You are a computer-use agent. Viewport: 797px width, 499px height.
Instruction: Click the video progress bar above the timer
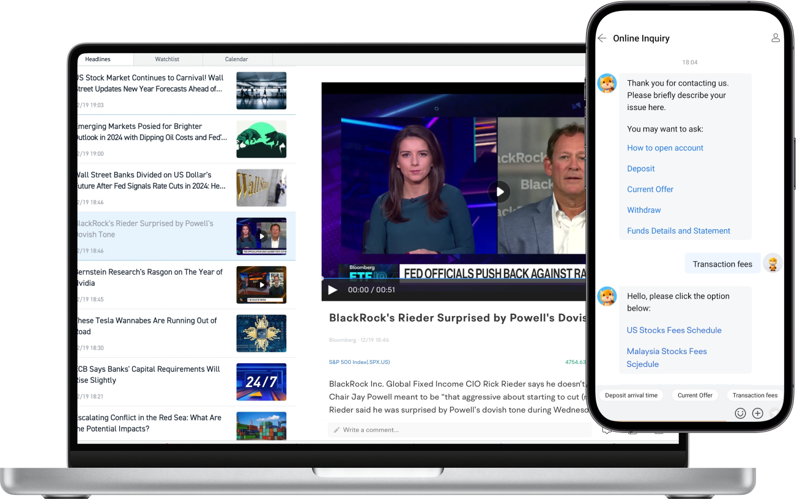tap(453, 279)
